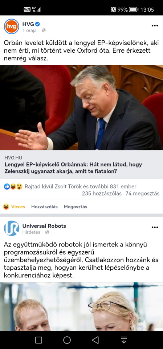Tap Megosztás to share the HVG post
The width and height of the screenshot is (163, 349).
[x=76, y=207]
